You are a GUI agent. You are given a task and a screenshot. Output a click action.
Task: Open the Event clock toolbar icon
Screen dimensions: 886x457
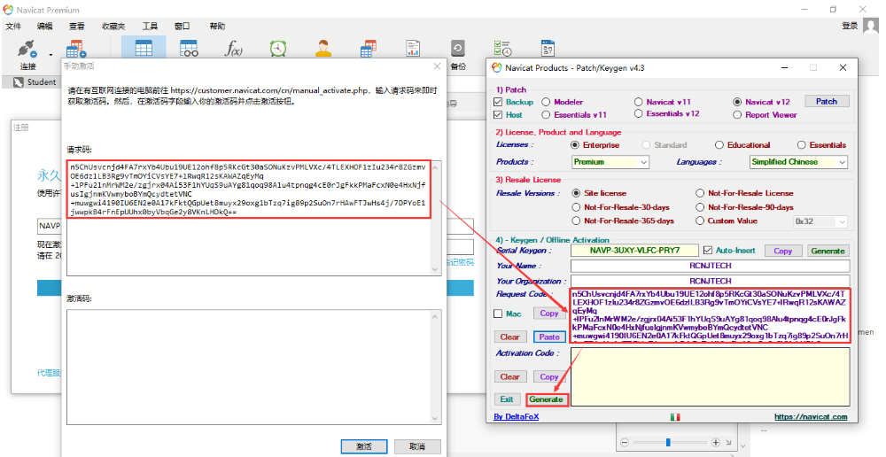[278, 49]
